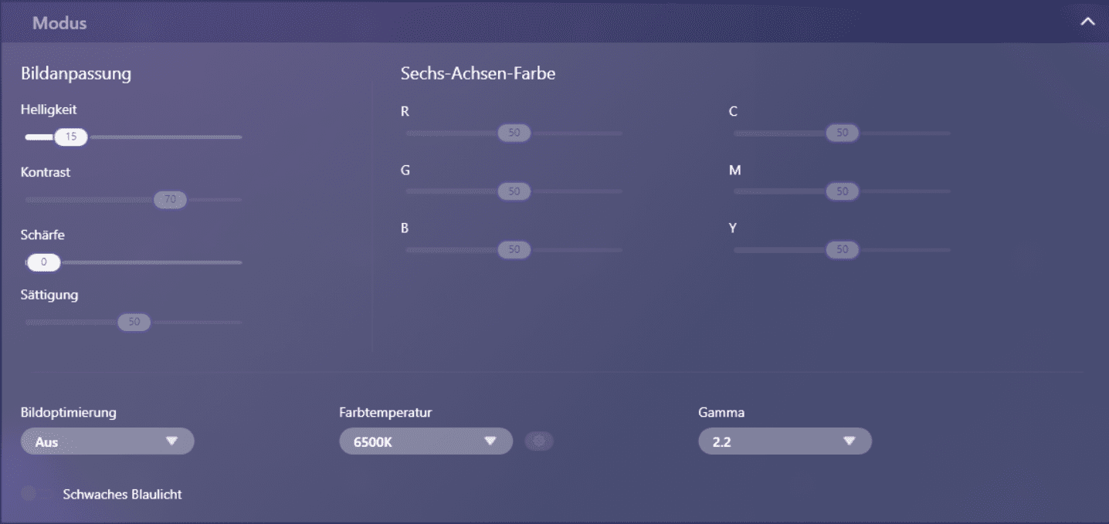Collapse the Modus panel with the chevron
The width and height of the screenshot is (1109, 524).
[x=1087, y=22]
